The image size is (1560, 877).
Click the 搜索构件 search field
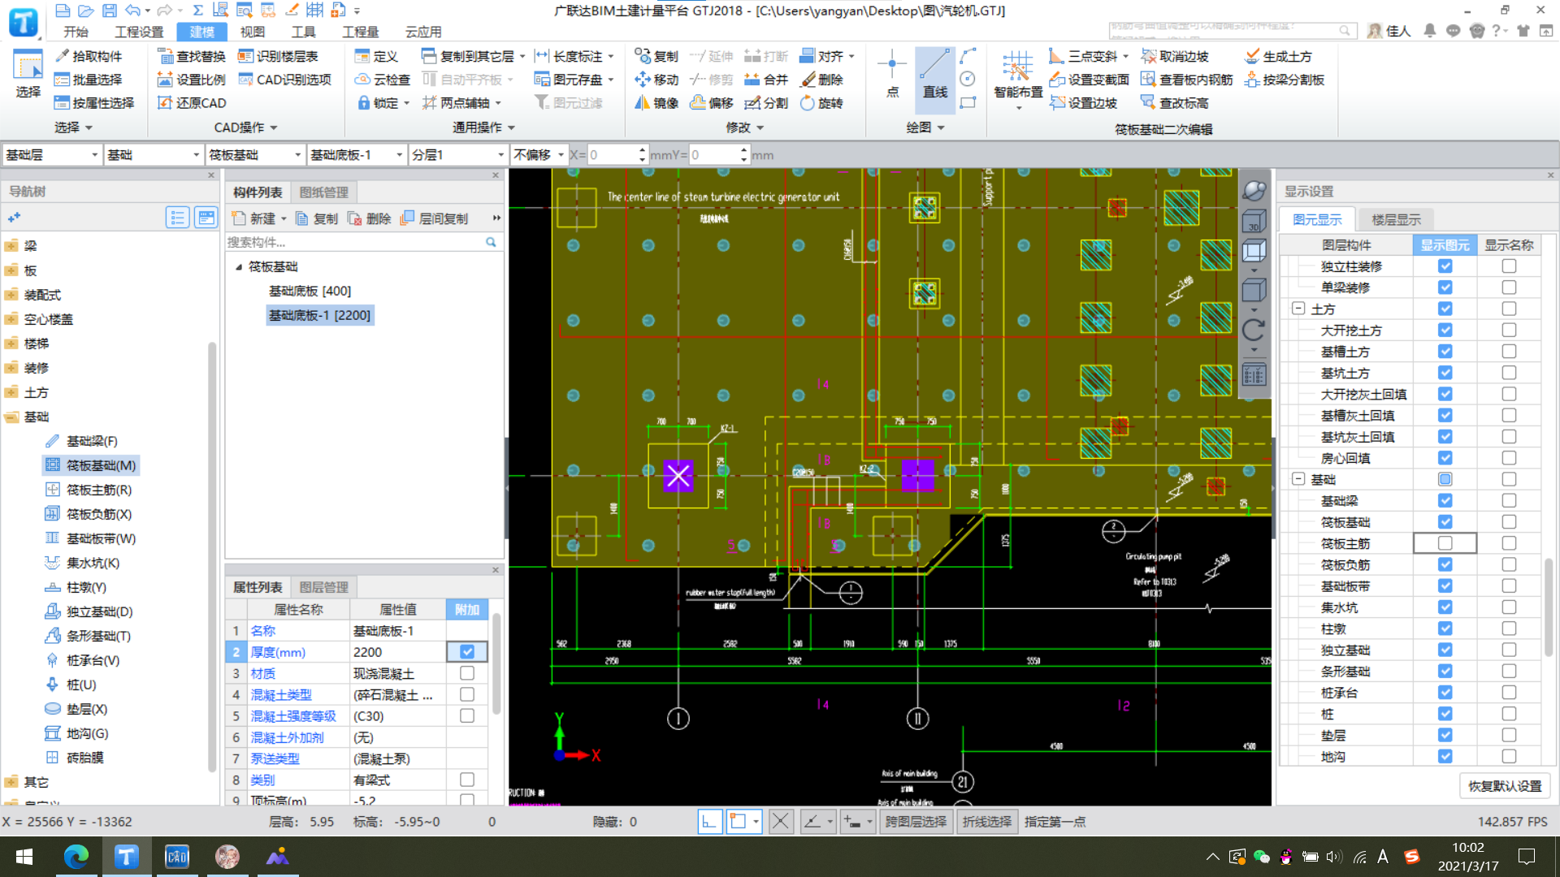[x=355, y=242]
